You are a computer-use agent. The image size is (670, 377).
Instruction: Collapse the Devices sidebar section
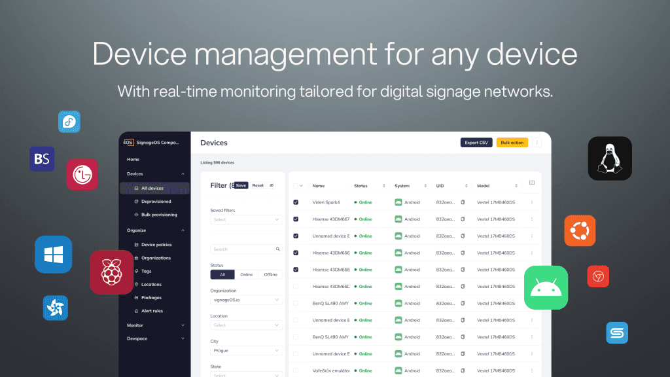(x=183, y=174)
